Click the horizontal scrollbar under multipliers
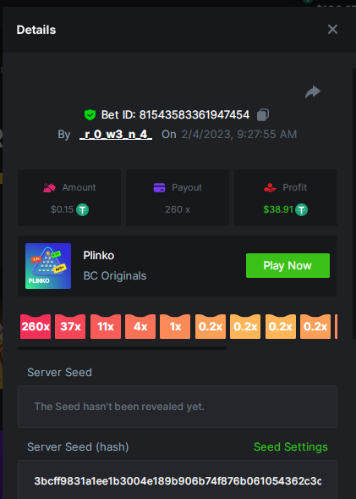The image size is (356, 499). coord(123,348)
